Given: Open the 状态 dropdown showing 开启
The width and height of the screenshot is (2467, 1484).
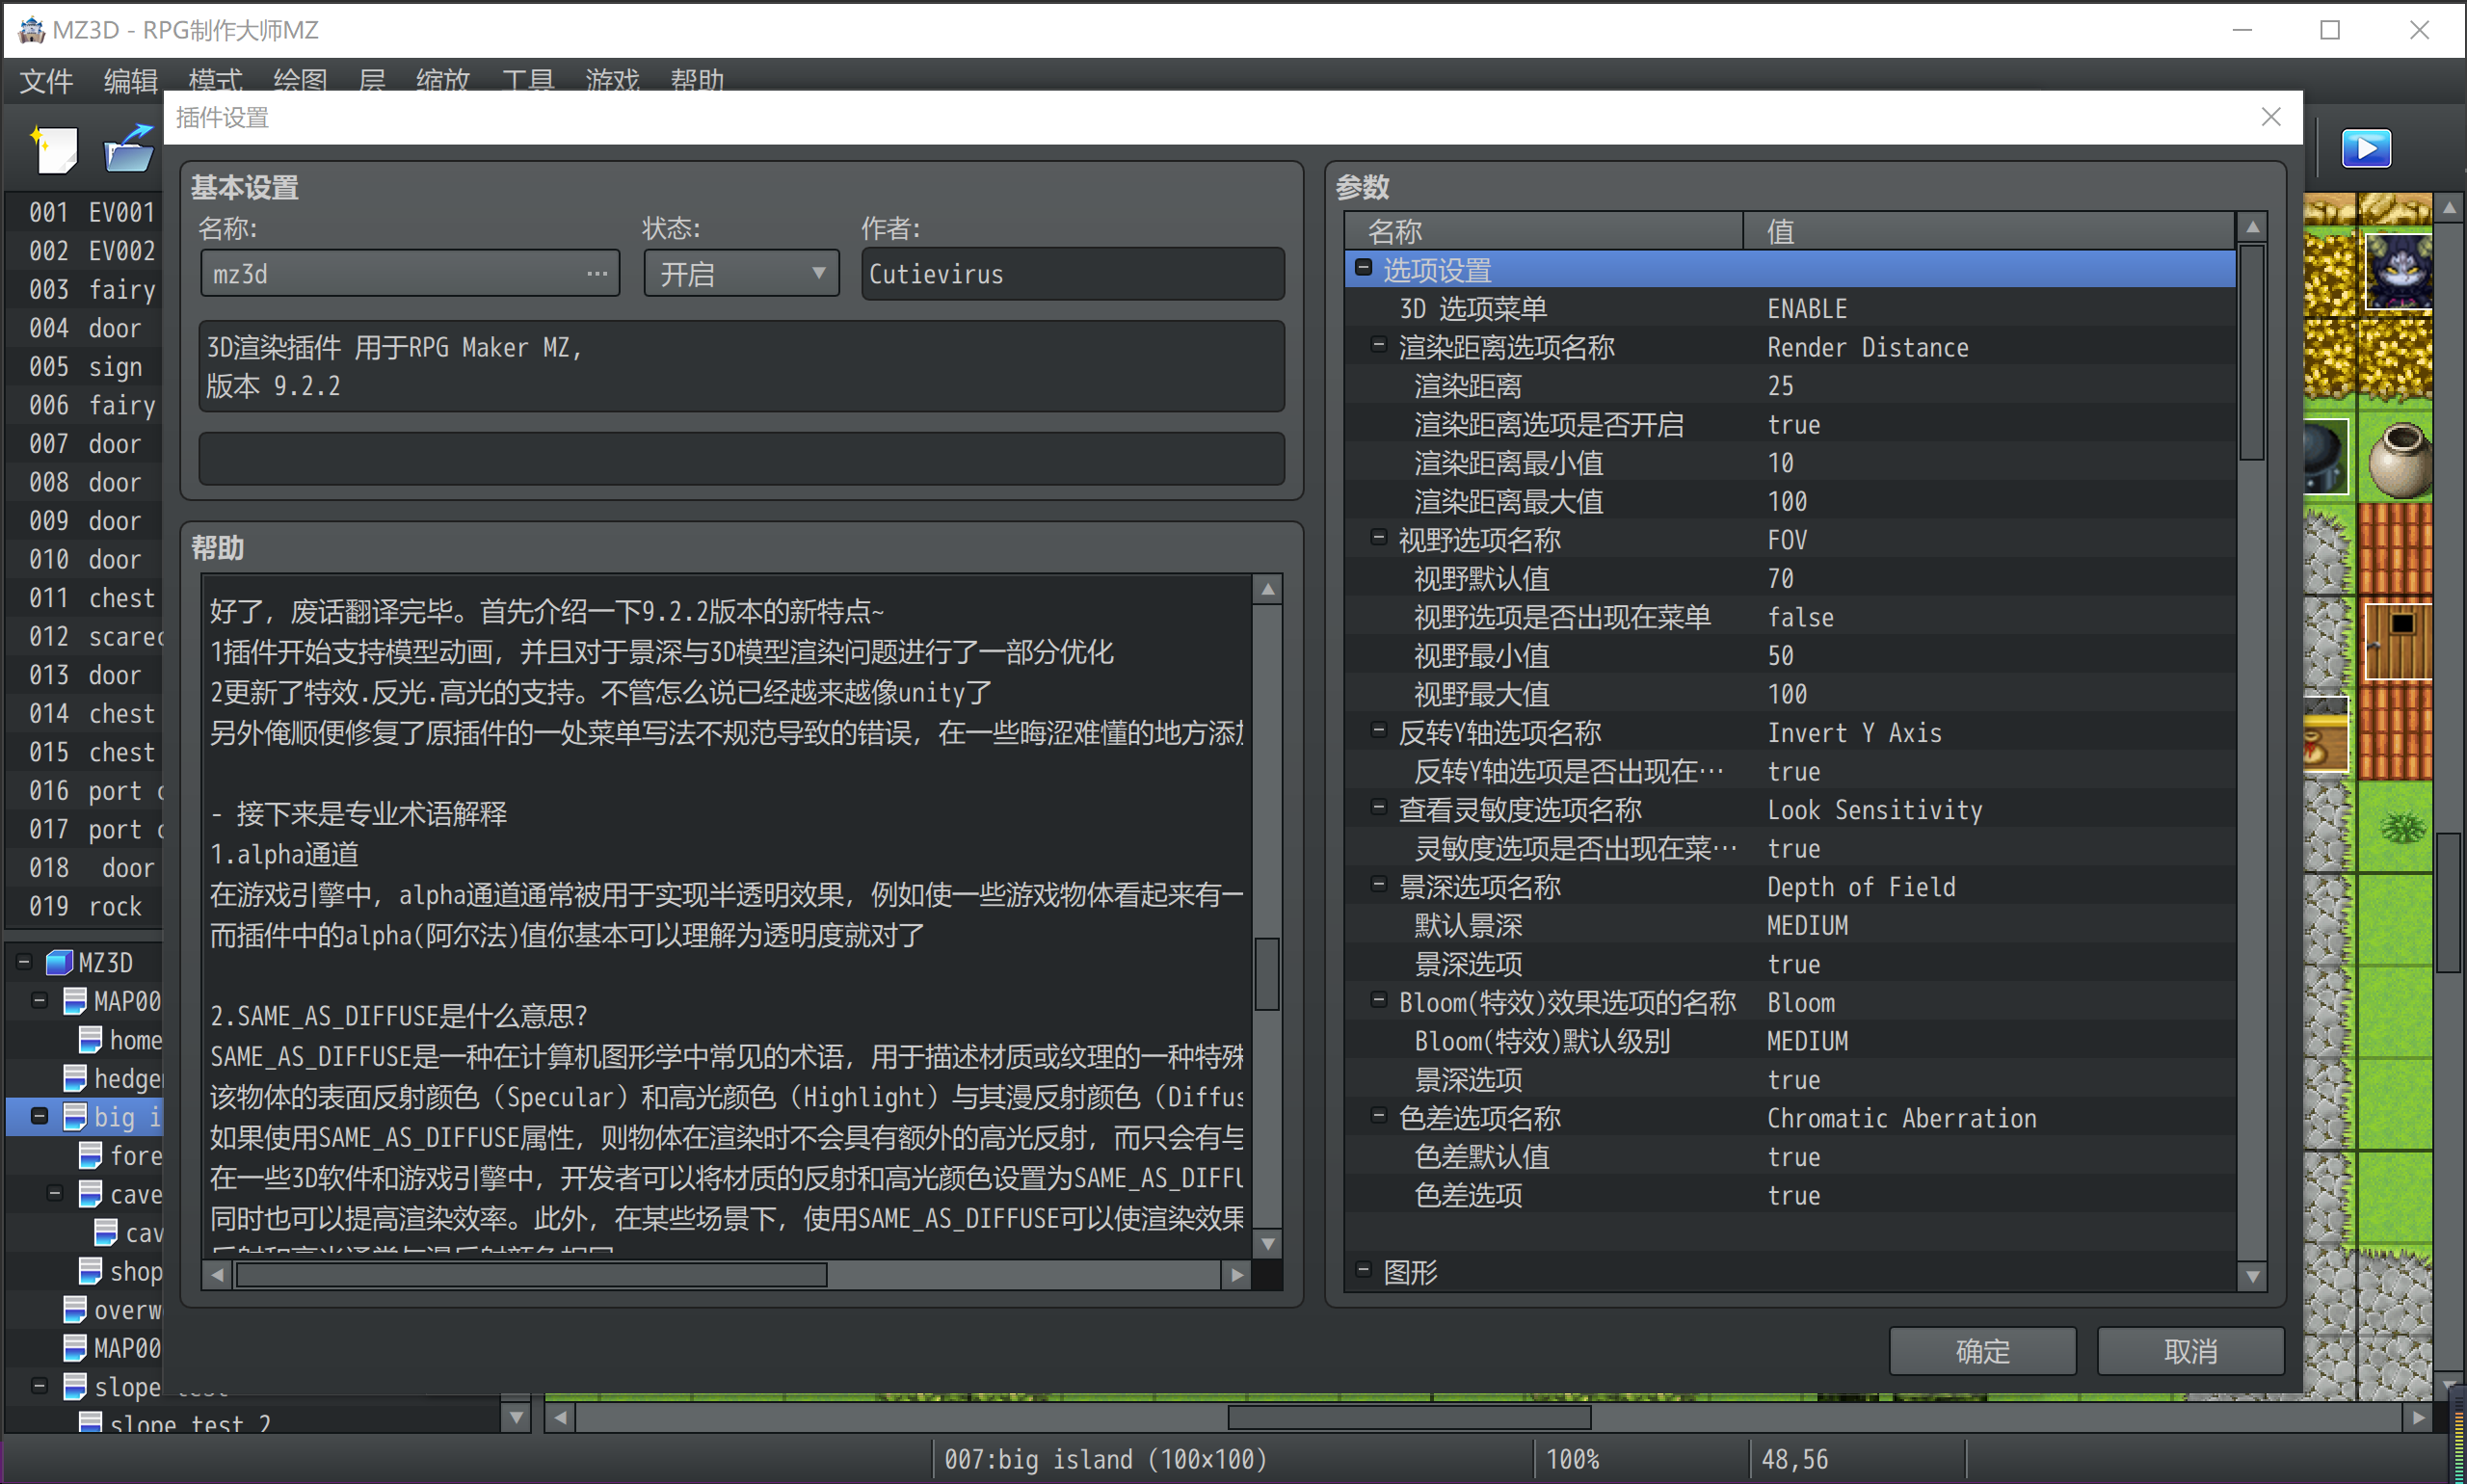Looking at the screenshot, I should pyautogui.click(x=741, y=274).
